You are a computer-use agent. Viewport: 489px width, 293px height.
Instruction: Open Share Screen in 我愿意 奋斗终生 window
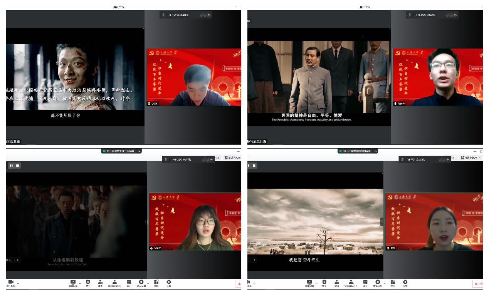click(x=309, y=283)
